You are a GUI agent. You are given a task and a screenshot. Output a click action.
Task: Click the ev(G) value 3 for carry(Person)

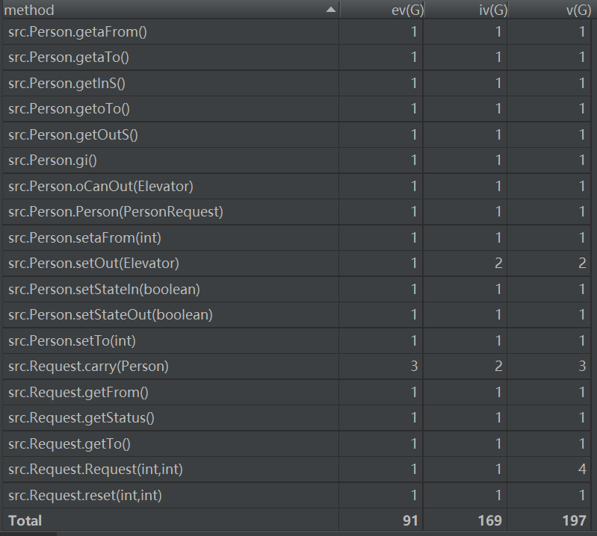(x=414, y=367)
